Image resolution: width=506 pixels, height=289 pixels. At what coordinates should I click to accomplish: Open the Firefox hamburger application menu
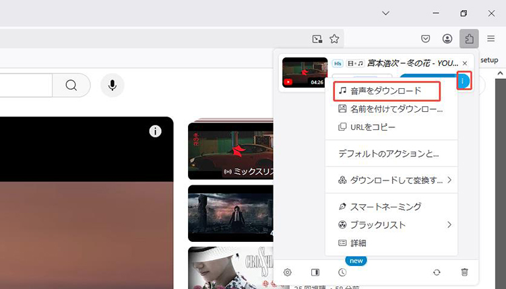[491, 38]
